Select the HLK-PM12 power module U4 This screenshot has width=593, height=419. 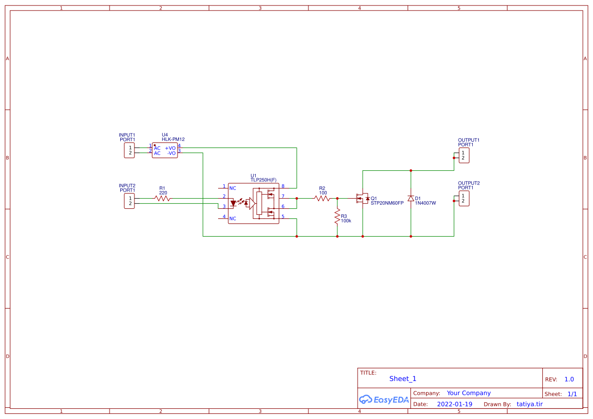tap(165, 150)
